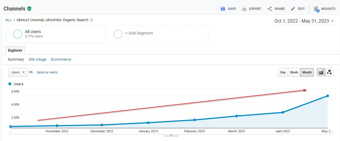This screenshot has height=141, width=340.
Task: Click the green verified shield icon
Action: pyautogui.click(x=29, y=9)
